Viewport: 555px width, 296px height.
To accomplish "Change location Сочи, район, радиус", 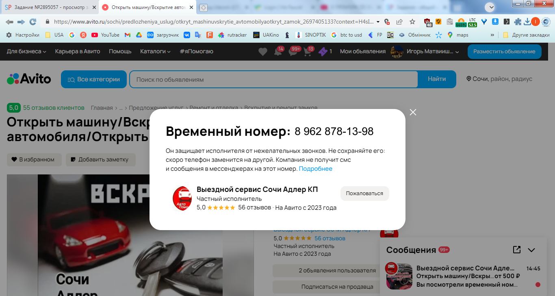I will click(499, 79).
